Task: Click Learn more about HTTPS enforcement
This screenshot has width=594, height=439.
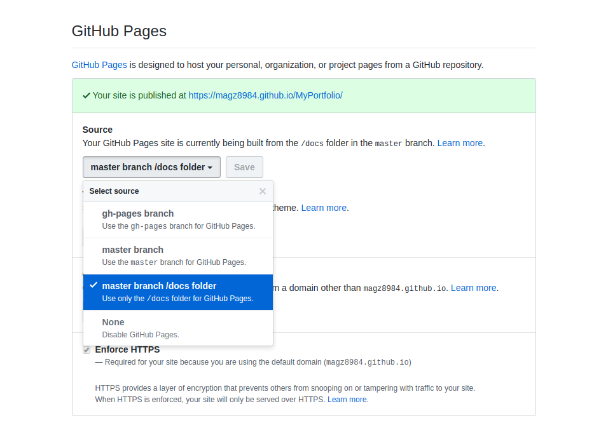Action: tap(347, 399)
